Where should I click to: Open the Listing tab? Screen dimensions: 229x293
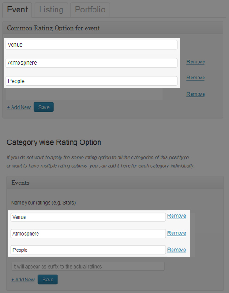pyautogui.click(x=51, y=10)
